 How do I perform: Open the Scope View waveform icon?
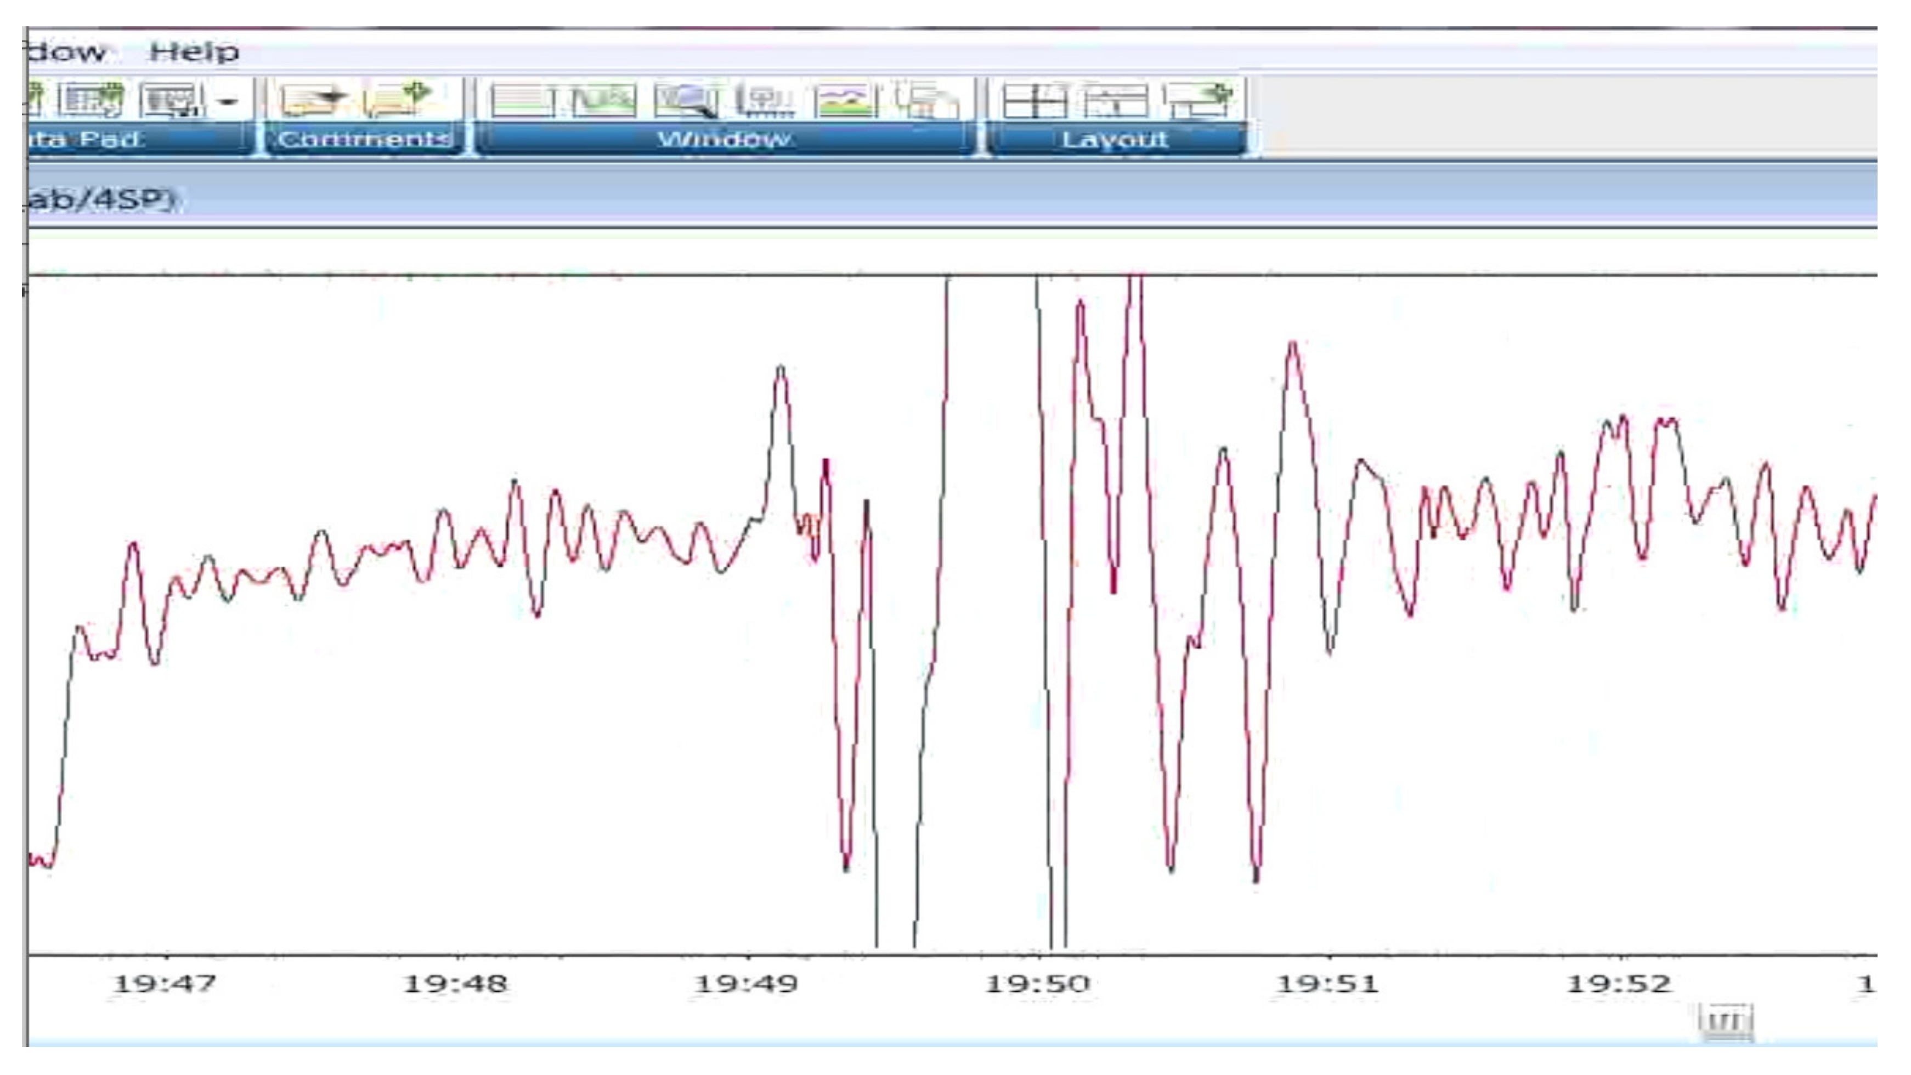coord(604,100)
